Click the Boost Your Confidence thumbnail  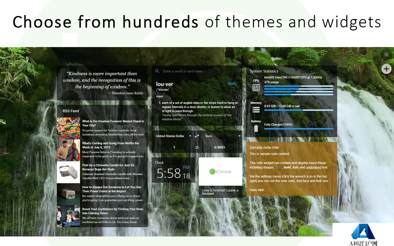coord(68,216)
